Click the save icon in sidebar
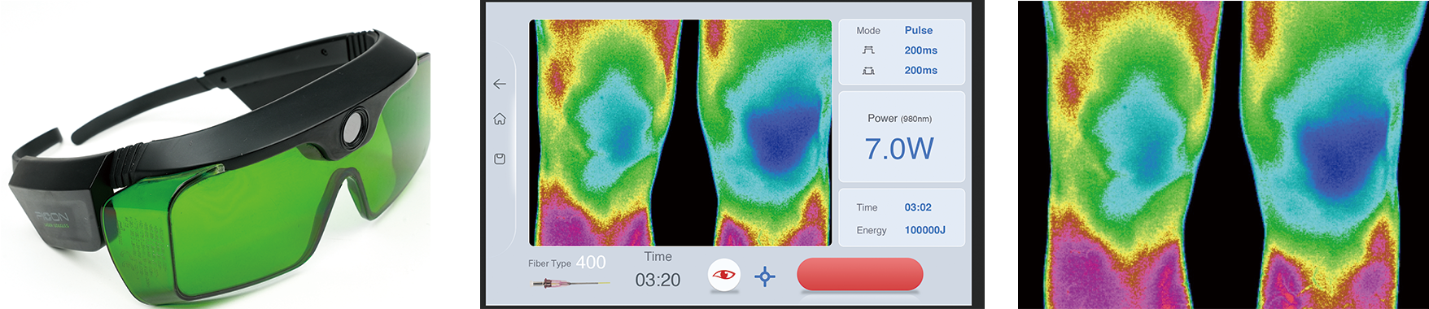This screenshot has height=309, width=1429. click(500, 159)
